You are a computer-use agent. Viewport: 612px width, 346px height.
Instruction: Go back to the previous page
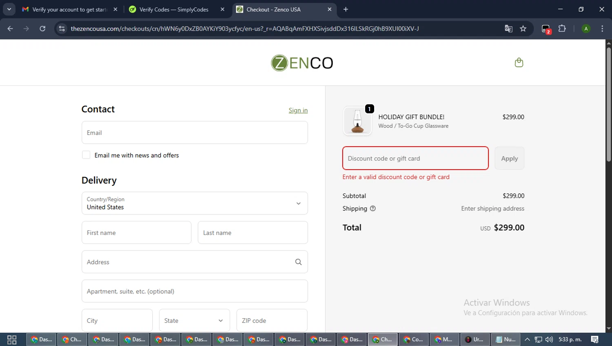click(10, 29)
